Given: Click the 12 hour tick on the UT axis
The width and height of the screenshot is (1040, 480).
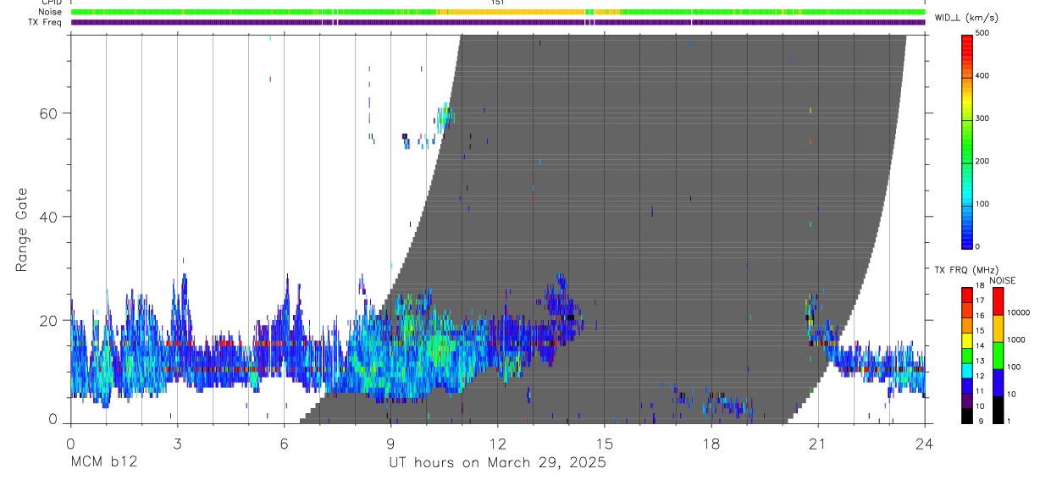Looking at the screenshot, I should point(497,442).
